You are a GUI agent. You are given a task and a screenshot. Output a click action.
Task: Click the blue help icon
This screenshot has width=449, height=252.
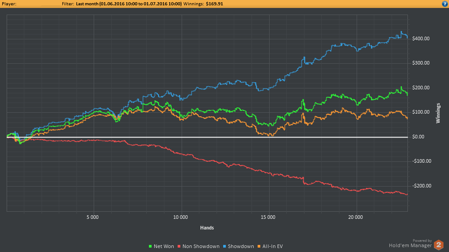[x=445, y=4]
